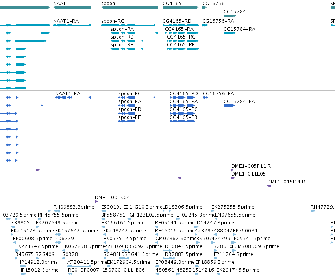
Task: Select the CG16756 gene label
Action: tap(213, 4)
